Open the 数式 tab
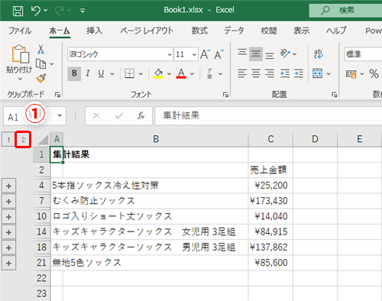The image size is (382, 301). click(199, 31)
